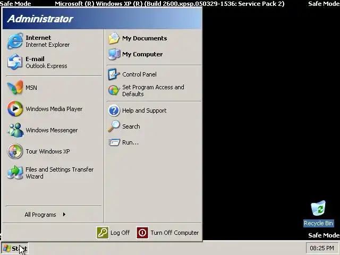Expand the All Programs arrow

point(64,215)
